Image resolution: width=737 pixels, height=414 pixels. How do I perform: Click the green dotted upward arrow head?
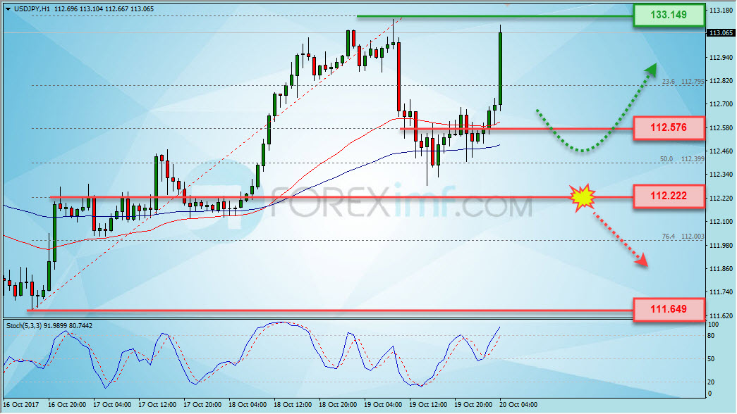click(x=650, y=70)
